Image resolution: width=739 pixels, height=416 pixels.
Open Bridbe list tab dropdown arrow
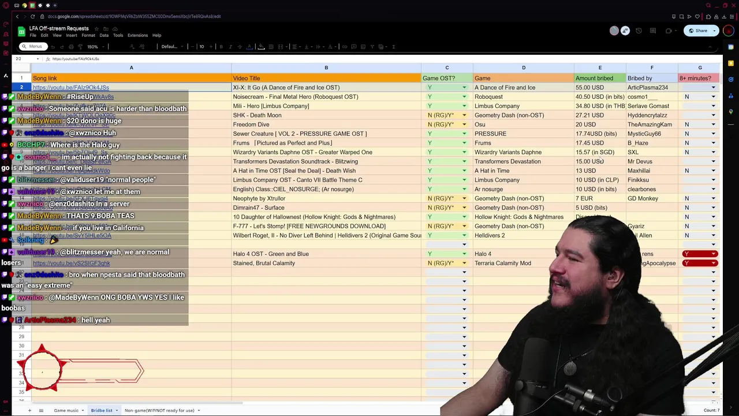click(117, 411)
